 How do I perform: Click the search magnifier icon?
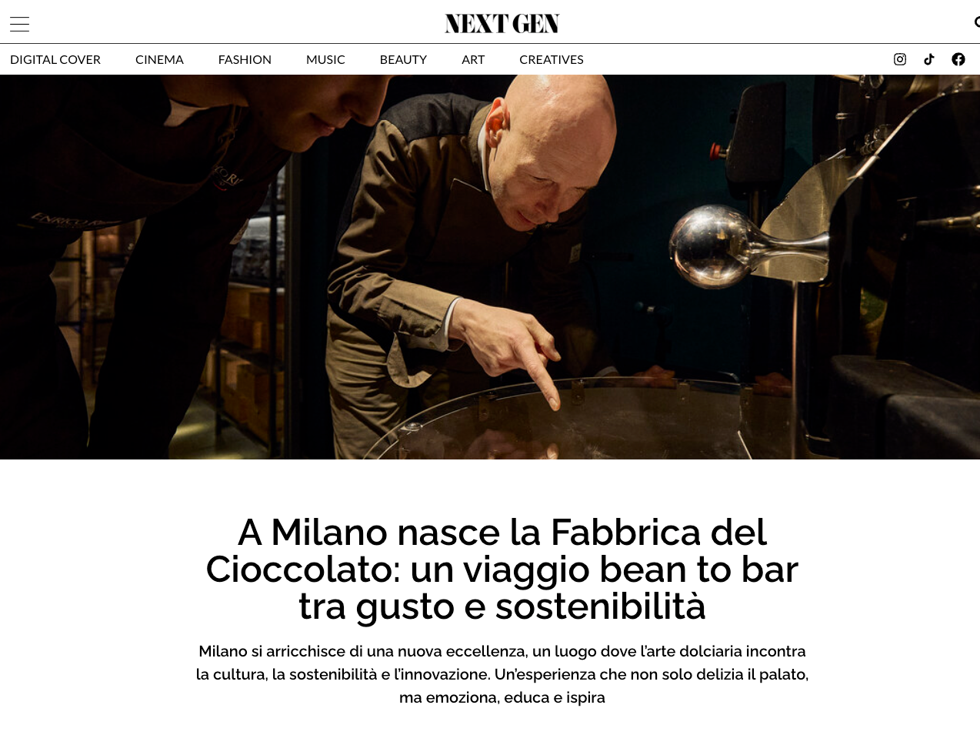(977, 22)
